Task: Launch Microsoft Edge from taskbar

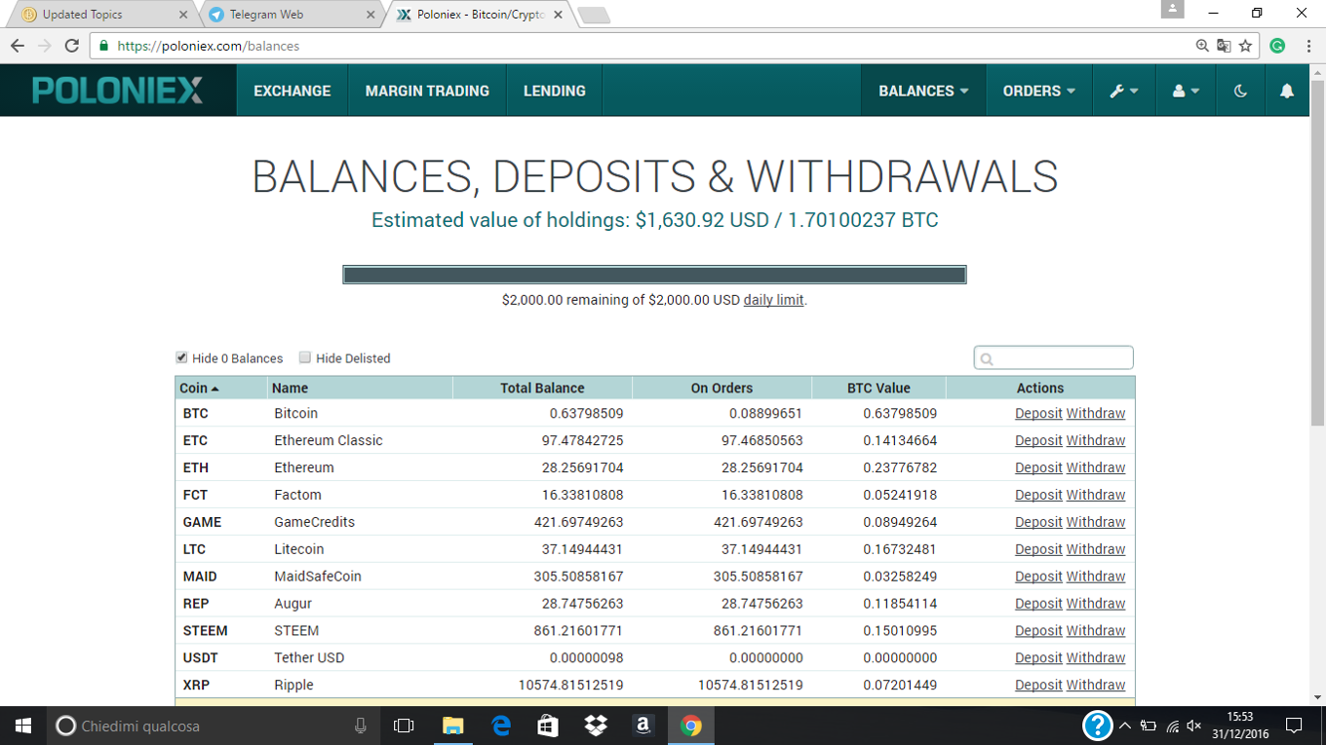Action: 500,726
